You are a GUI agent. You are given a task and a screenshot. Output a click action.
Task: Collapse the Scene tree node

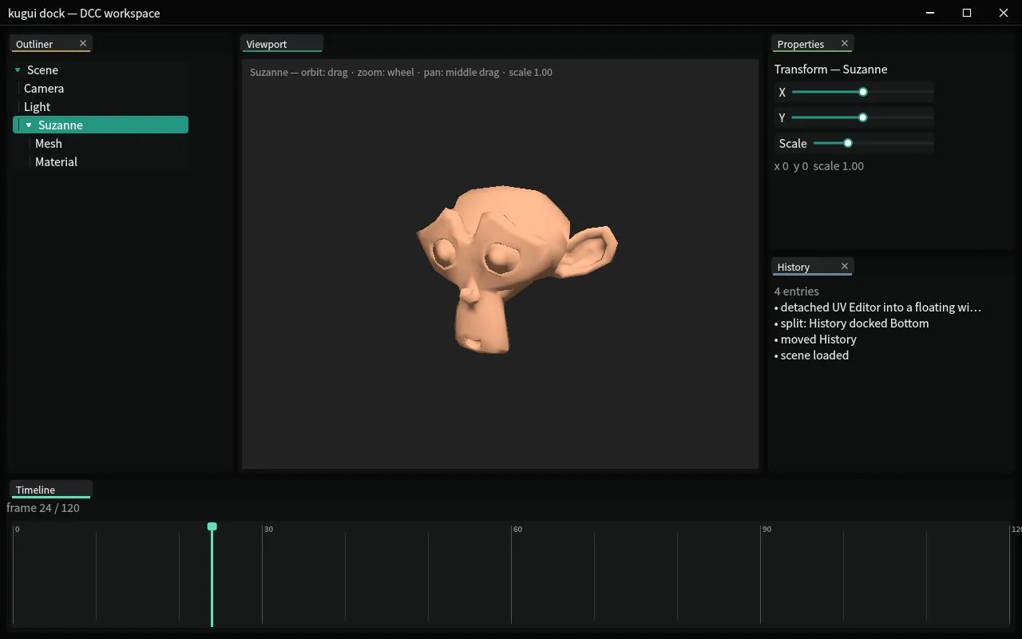point(18,70)
